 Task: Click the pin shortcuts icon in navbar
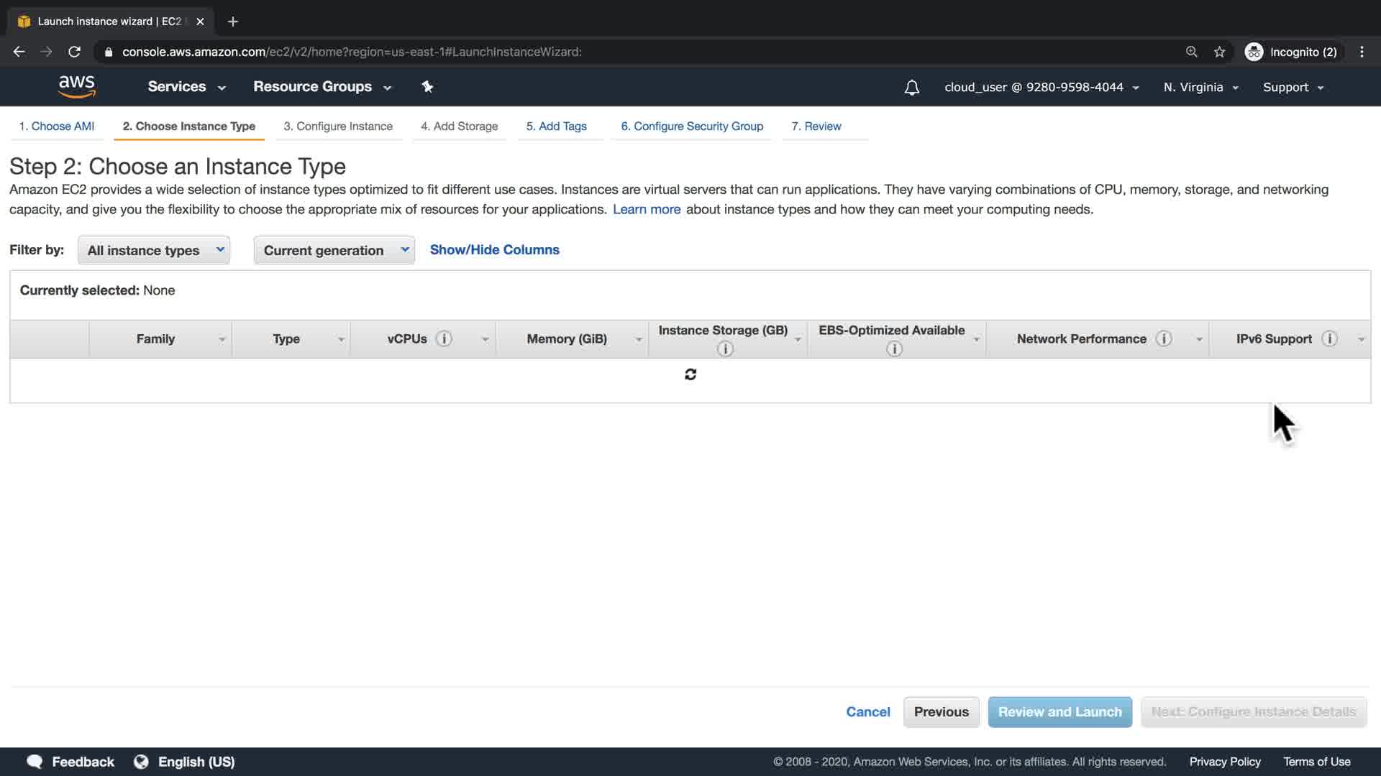[427, 87]
